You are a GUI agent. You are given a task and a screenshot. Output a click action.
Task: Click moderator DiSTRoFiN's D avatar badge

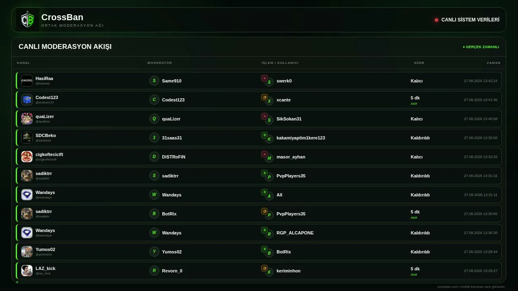pyautogui.click(x=154, y=157)
